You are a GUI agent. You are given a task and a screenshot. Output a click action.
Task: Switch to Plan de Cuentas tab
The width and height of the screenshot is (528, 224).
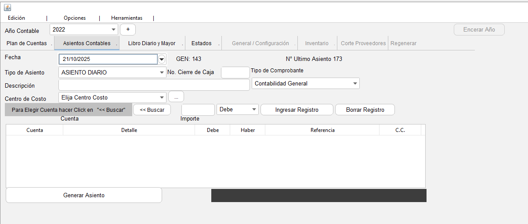coord(26,43)
